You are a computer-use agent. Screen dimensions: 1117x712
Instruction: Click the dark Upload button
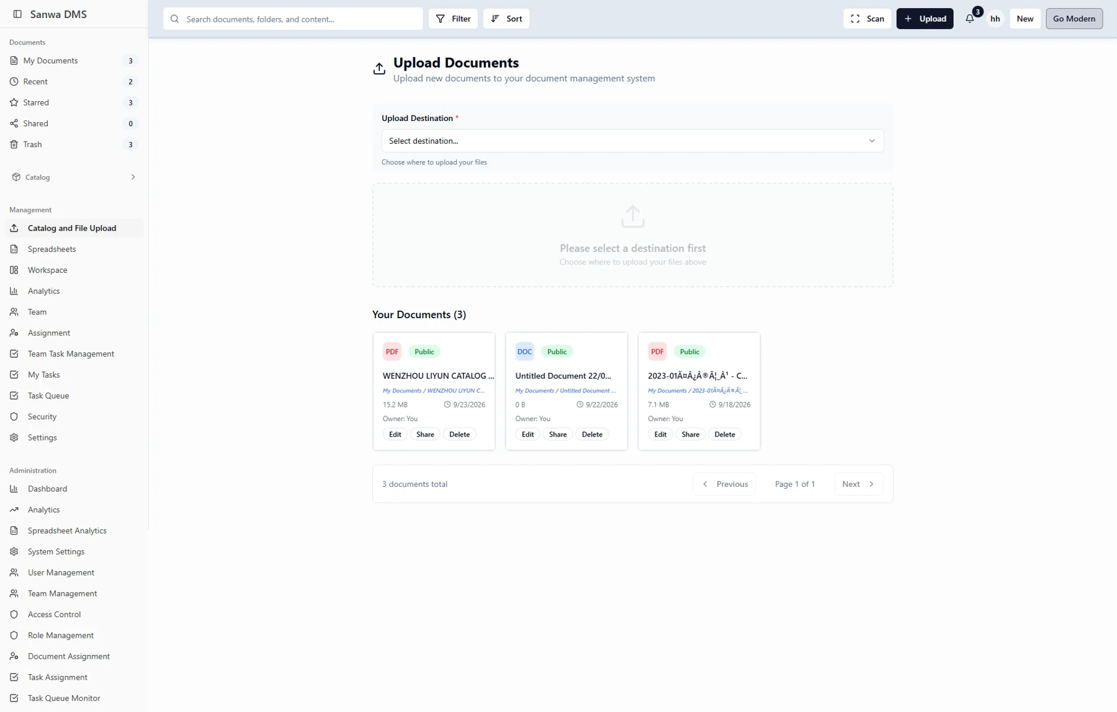point(925,19)
